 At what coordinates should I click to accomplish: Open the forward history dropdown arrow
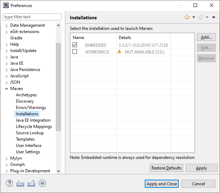(207, 17)
